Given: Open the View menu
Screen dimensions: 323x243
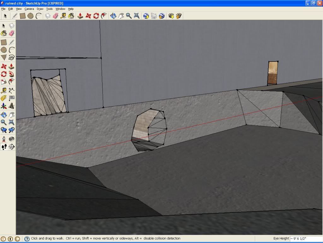Looking at the screenshot, I should tap(19, 9).
